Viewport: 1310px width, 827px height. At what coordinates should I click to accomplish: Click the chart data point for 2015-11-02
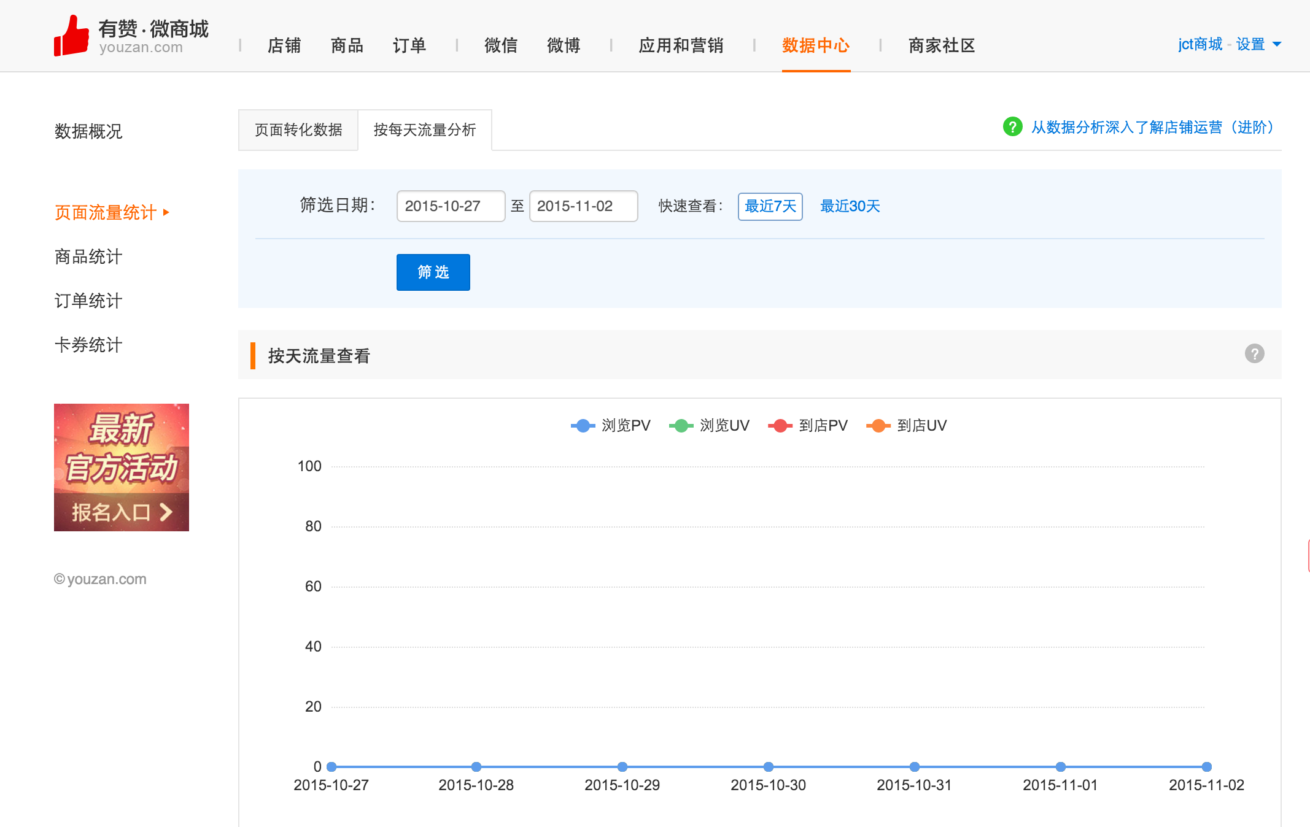[1207, 767]
